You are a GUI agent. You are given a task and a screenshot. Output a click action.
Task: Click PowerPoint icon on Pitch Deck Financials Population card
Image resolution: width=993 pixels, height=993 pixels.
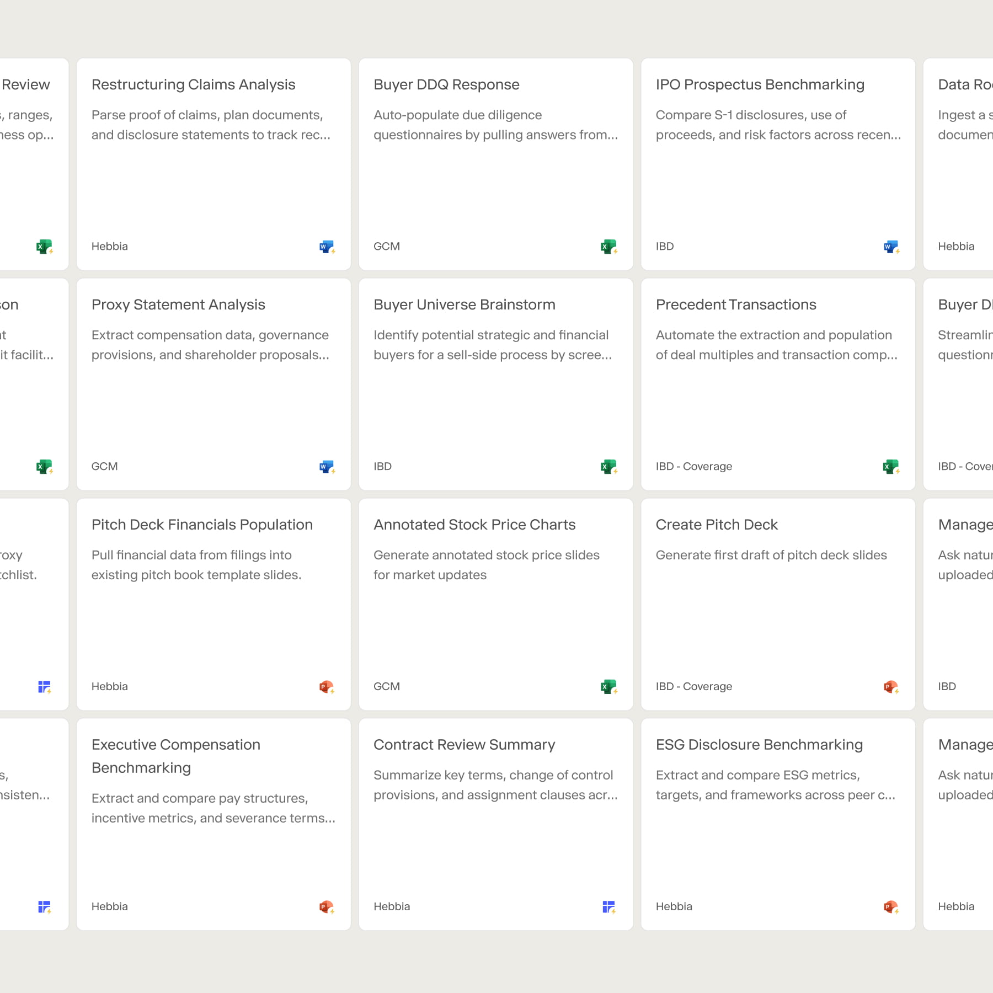[327, 687]
